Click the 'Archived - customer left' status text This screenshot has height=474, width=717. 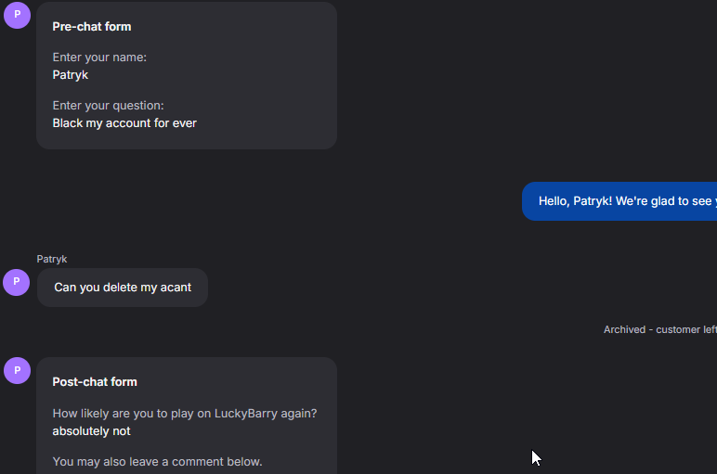pyautogui.click(x=659, y=329)
